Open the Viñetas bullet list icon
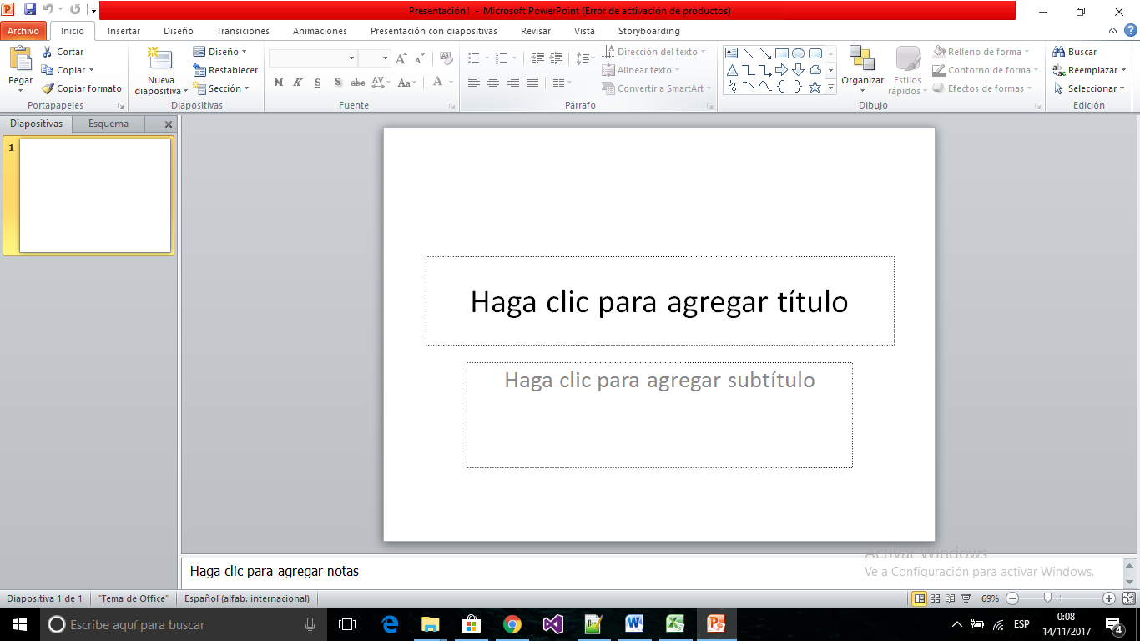Screen dimensions: 1140x641 pos(472,58)
